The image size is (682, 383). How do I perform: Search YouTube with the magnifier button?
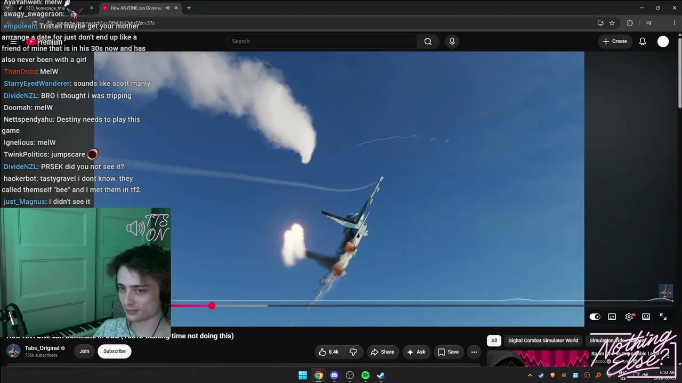pyautogui.click(x=428, y=41)
